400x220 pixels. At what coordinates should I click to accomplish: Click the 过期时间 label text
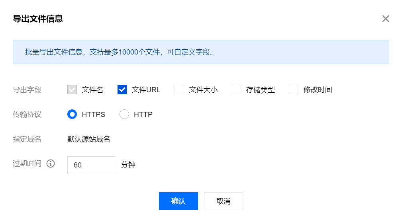pyautogui.click(x=27, y=164)
